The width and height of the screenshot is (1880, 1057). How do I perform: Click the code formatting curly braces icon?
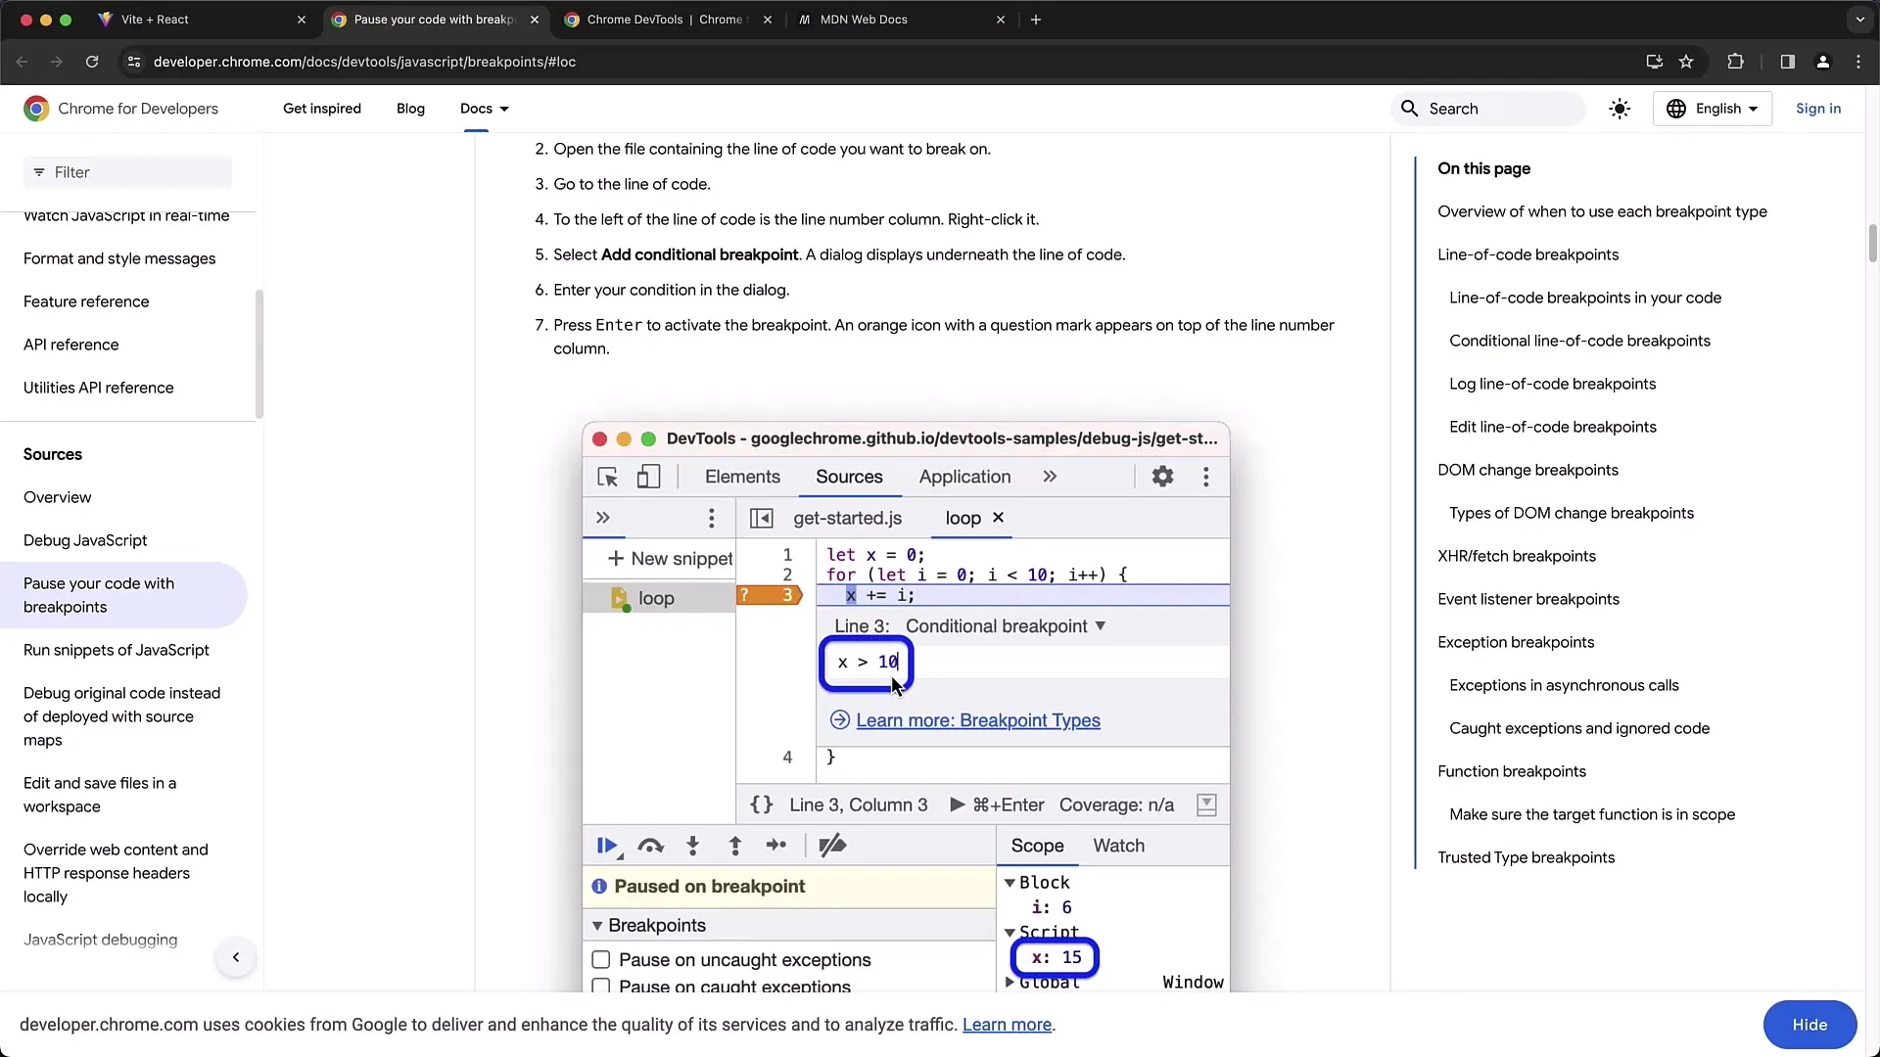point(761,804)
